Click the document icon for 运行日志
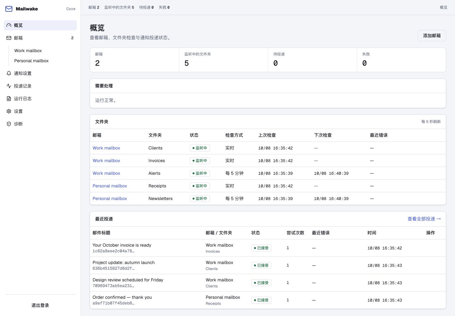 click(9, 99)
